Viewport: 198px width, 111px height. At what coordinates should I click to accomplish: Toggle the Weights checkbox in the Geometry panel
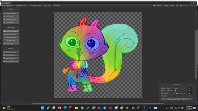tap(175, 96)
